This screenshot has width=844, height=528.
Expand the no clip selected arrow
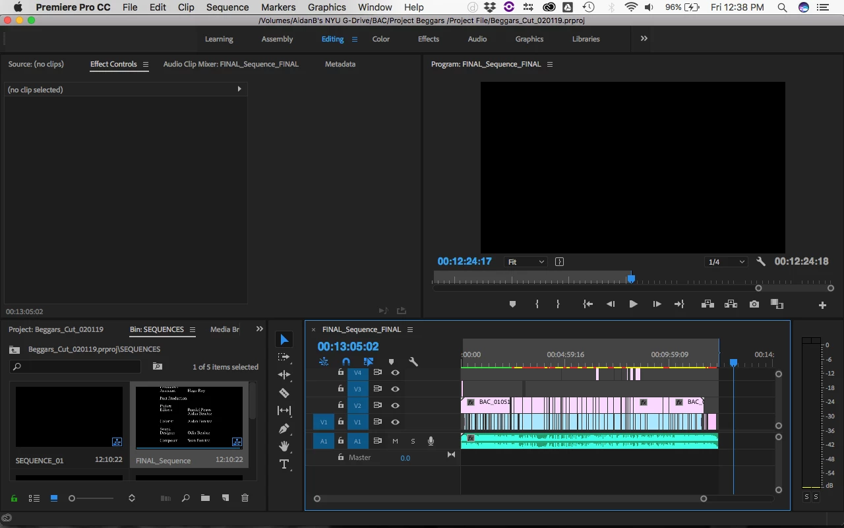tap(239, 88)
